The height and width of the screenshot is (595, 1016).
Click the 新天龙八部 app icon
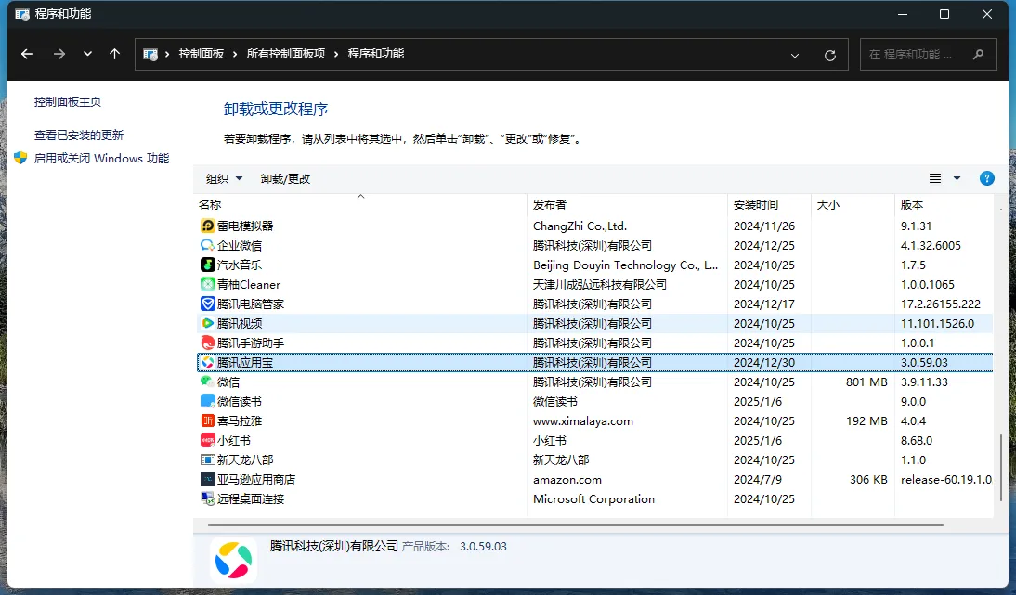click(x=207, y=459)
